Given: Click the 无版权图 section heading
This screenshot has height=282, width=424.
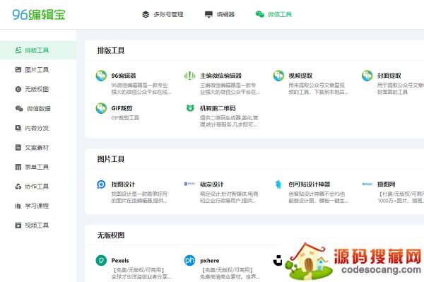Looking at the screenshot, I should click(111, 235).
